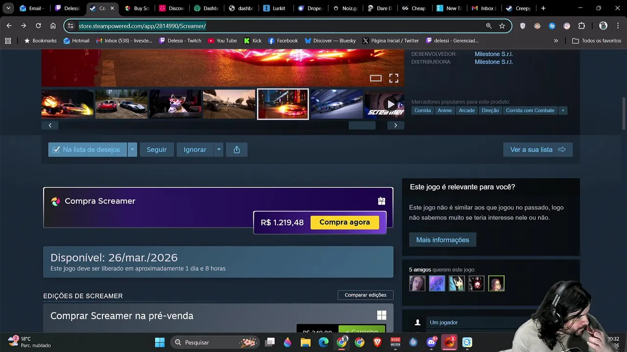This screenshot has height=352, width=627.
Task: Open first friend avatar wanting this game
Action: tap(417, 284)
